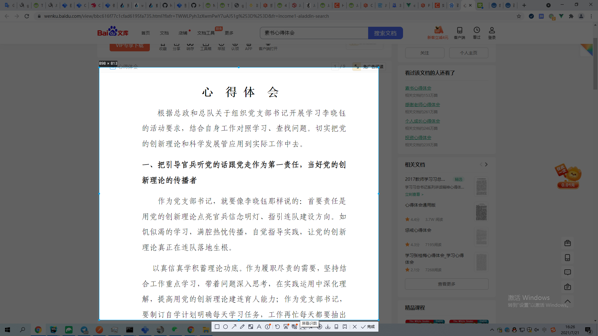Save screenshot with the download icon
The width and height of the screenshot is (598, 336).
point(328,327)
